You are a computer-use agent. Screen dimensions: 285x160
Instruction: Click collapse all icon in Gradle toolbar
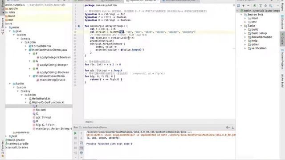click(265, 6)
